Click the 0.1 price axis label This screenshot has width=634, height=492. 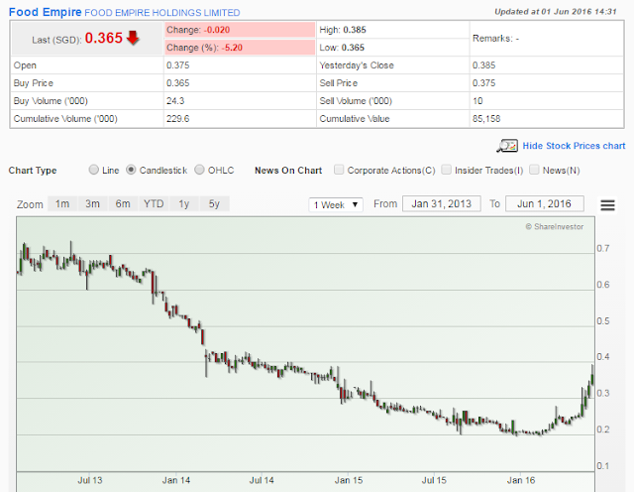click(603, 465)
